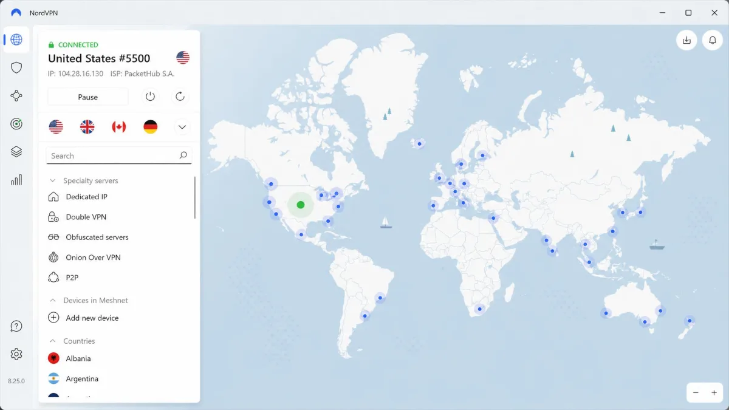Screen dimensions: 729x410
Task: Collapse the Countries section
Action: tap(53, 341)
